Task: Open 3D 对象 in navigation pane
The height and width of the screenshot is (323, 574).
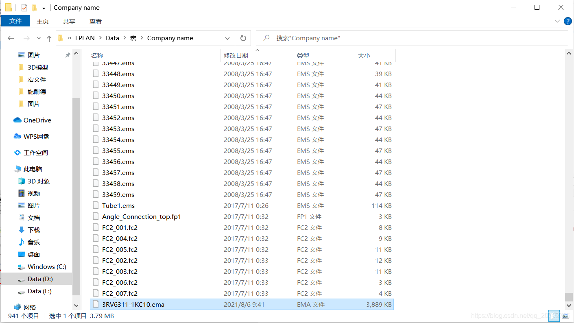Action: [39, 181]
